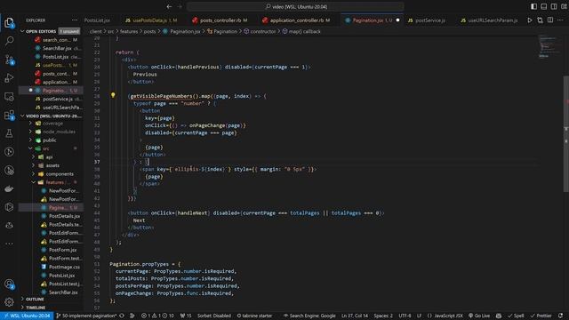
Task: Toggle Secondary Side Bar layout icon
Action: coord(554,6)
